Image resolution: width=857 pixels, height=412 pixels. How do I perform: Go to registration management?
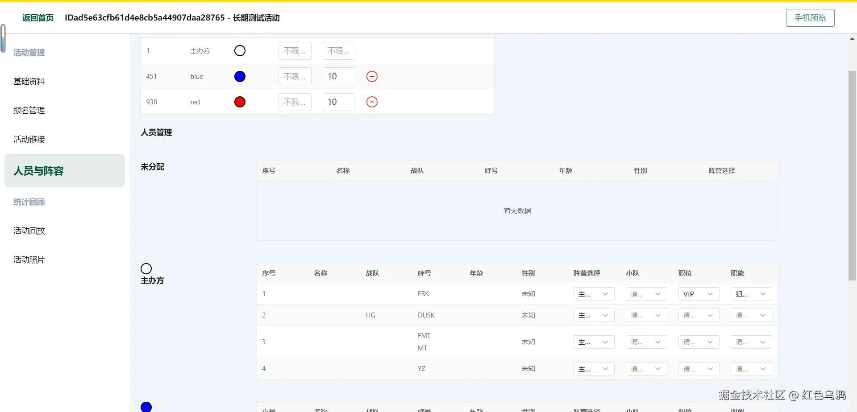click(29, 111)
